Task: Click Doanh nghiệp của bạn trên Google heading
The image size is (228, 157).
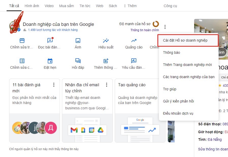Action: 58,24
